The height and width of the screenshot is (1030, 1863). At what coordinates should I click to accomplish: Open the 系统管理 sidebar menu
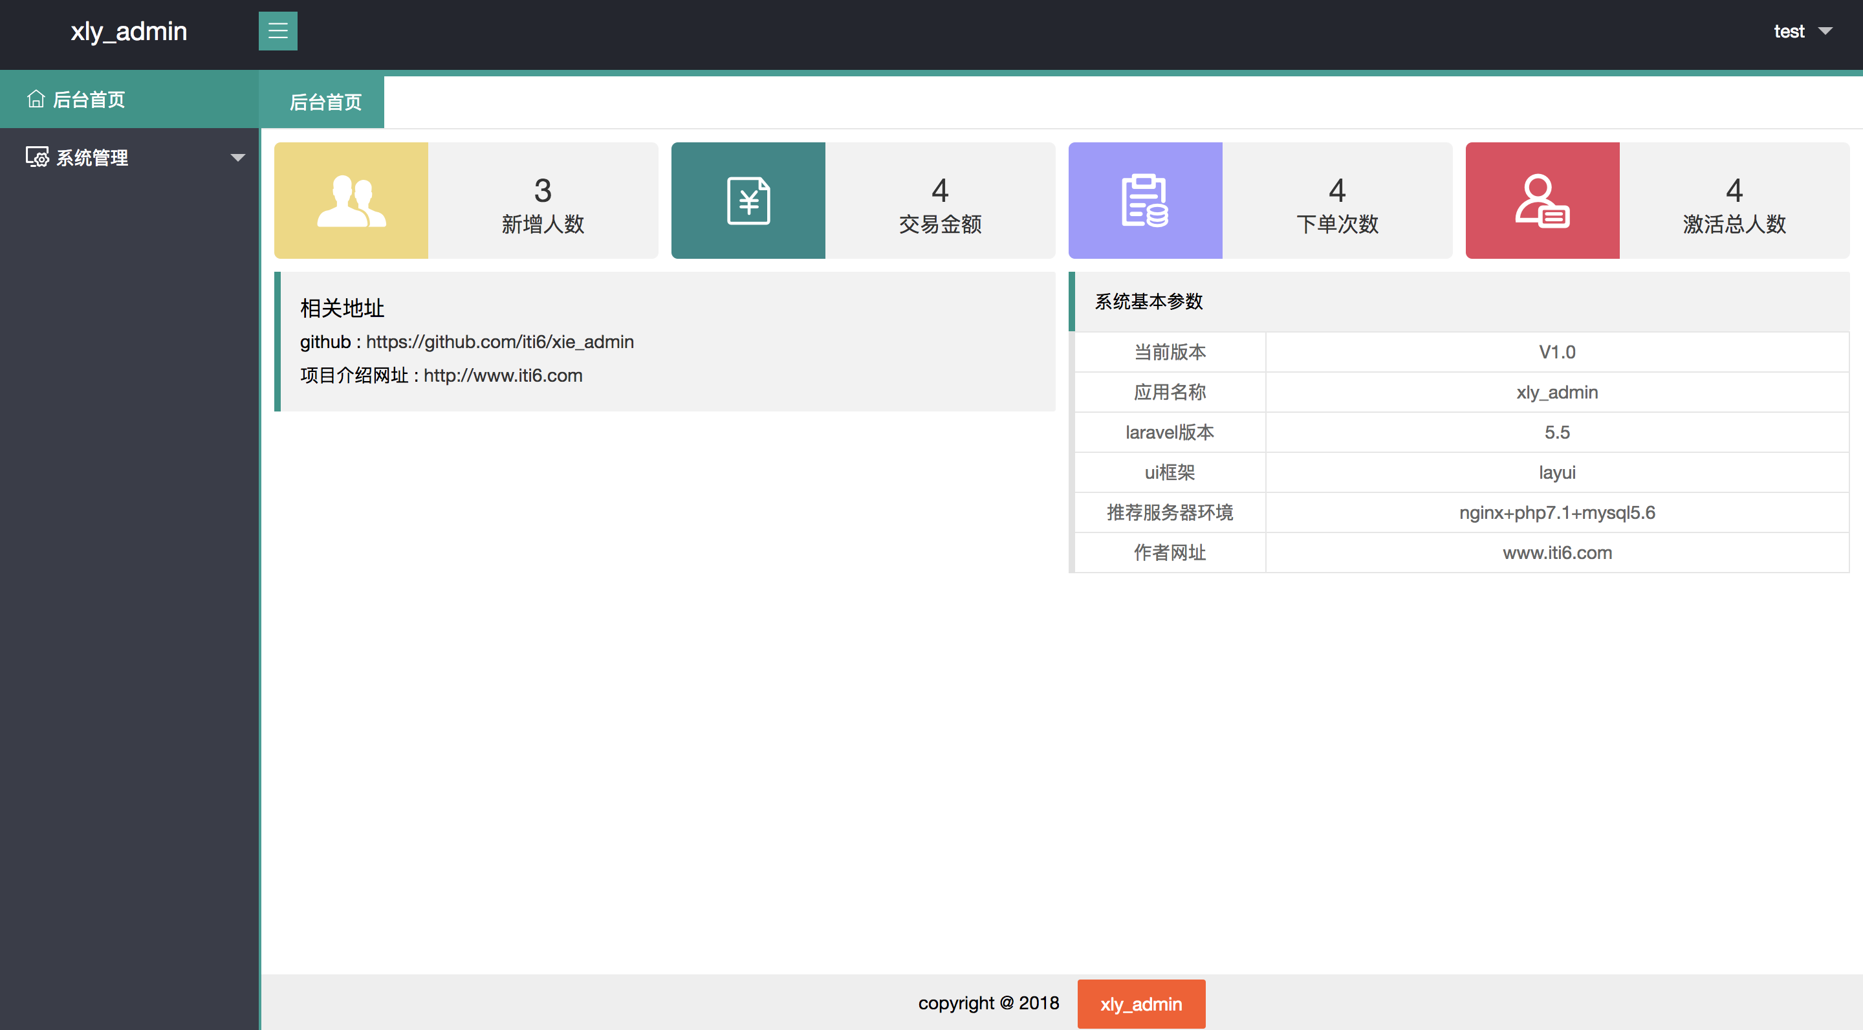point(93,158)
